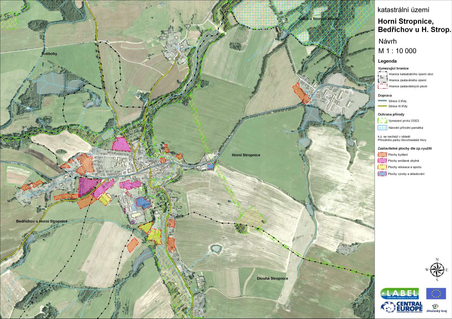The height and width of the screenshot is (319, 452).
Task: Pick the Plochy rekreace a sportu yellow swatch
Action: pos(382,167)
